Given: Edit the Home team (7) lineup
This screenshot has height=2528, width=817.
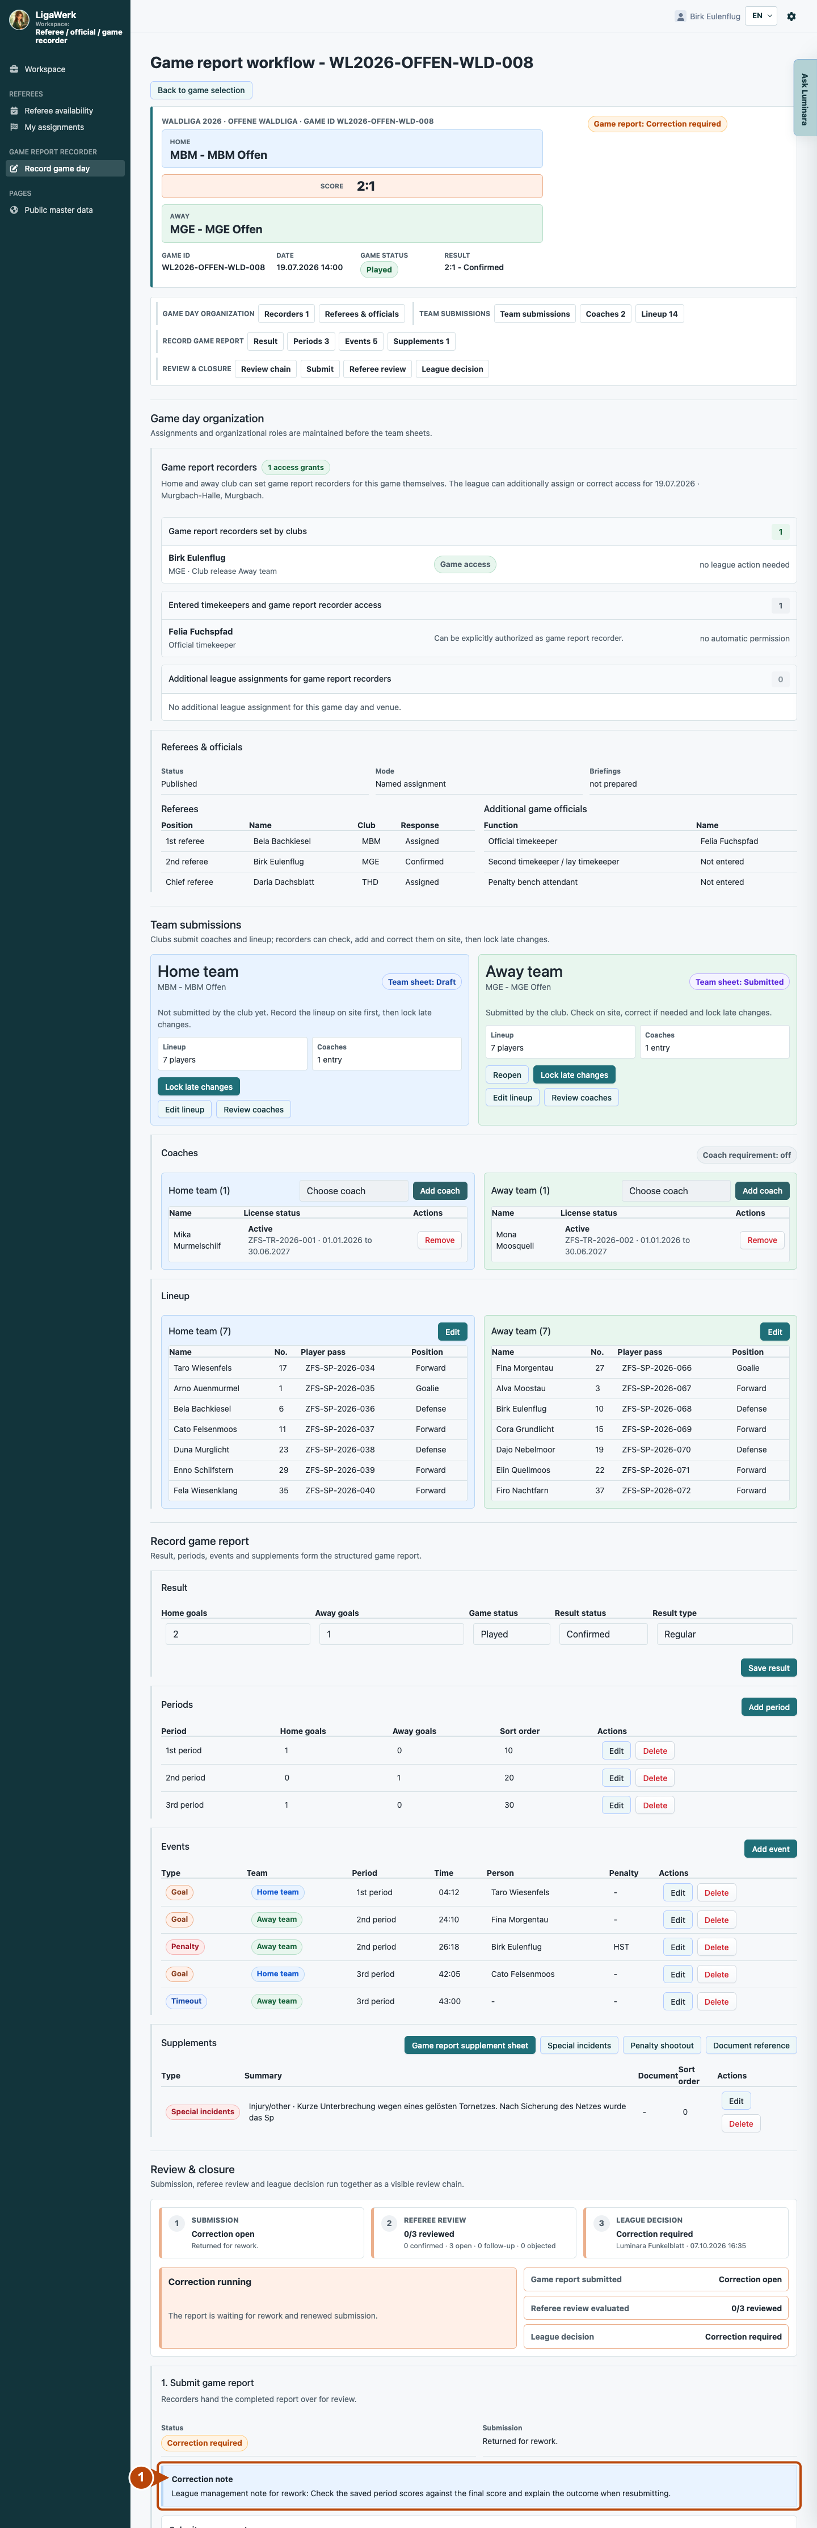Looking at the screenshot, I should pyautogui.click(x=452, y=1332).
